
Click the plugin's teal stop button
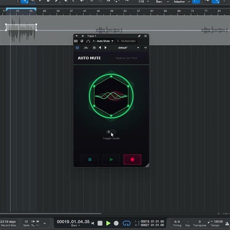90,160
